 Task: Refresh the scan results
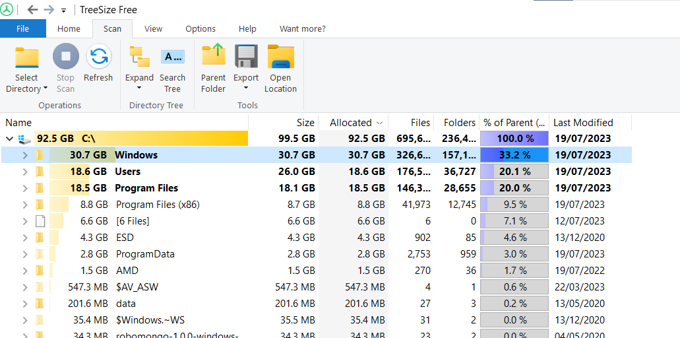(98, 56)
